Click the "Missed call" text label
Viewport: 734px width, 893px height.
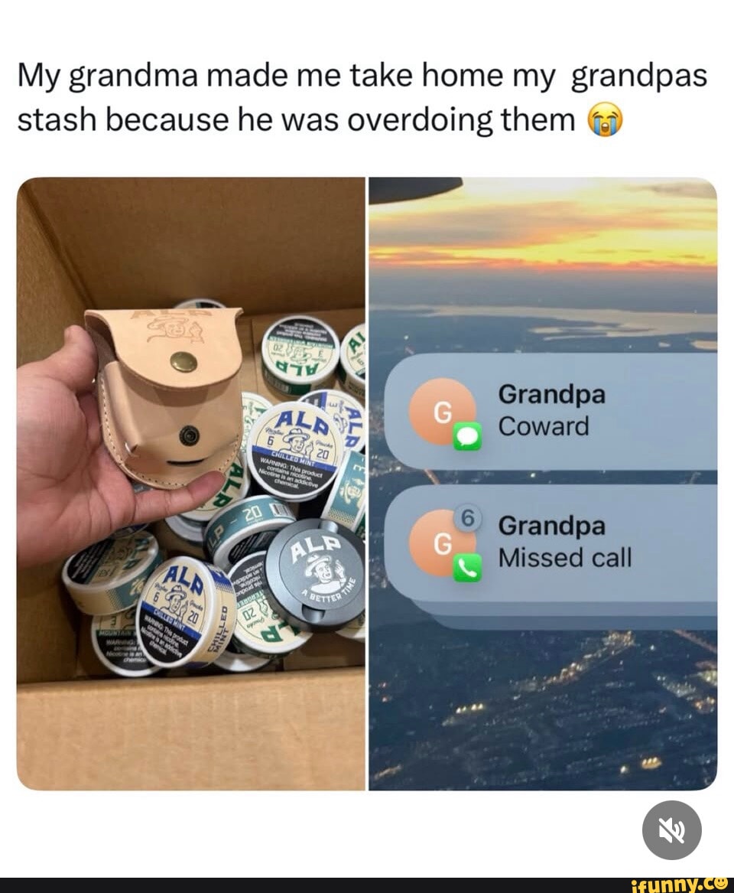565,558
